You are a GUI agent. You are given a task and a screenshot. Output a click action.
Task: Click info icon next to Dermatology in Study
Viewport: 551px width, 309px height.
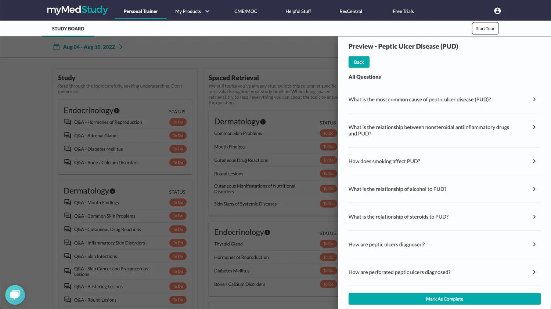(x=112, y=191)
